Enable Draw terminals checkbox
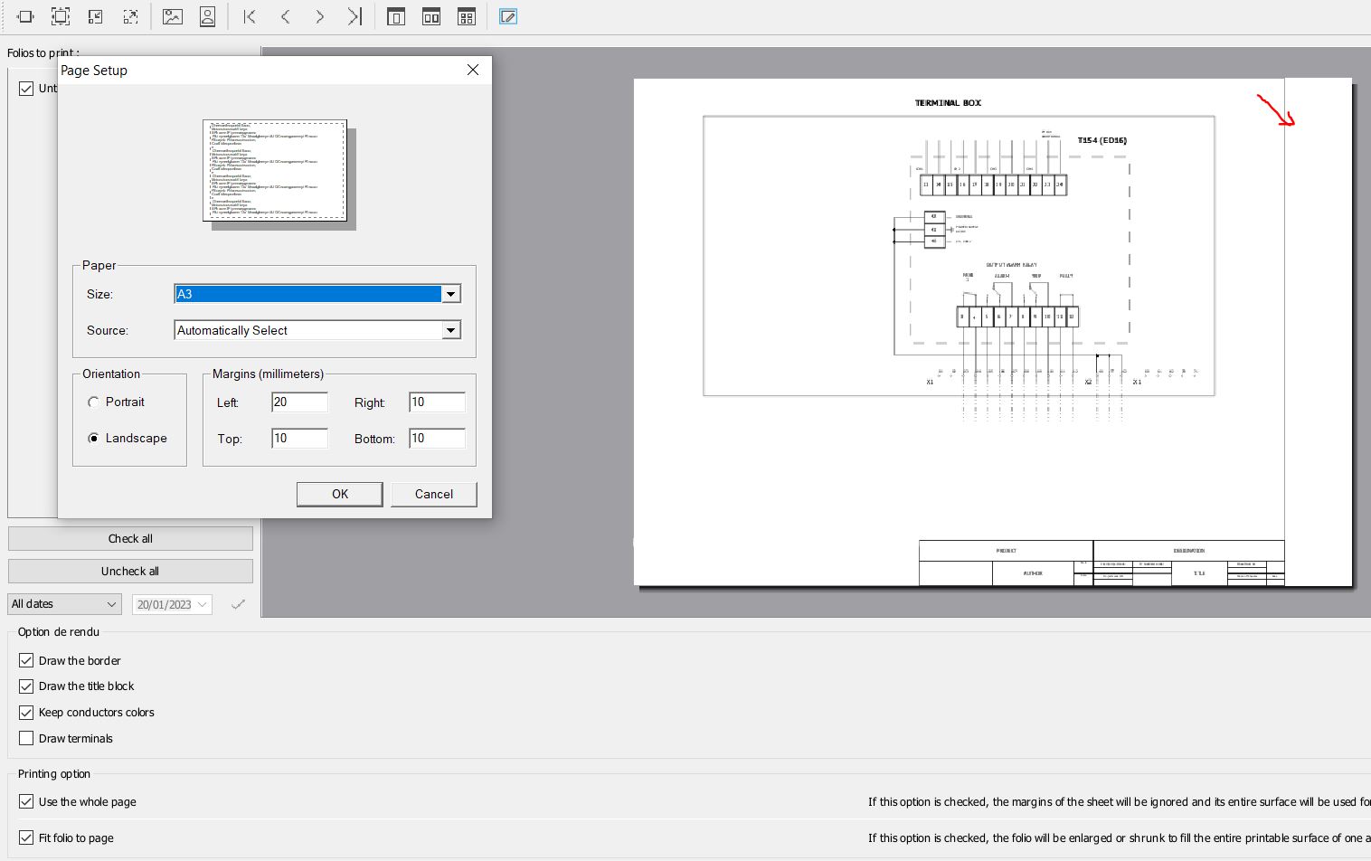The image size is (1371, 861). click(26, 738)
